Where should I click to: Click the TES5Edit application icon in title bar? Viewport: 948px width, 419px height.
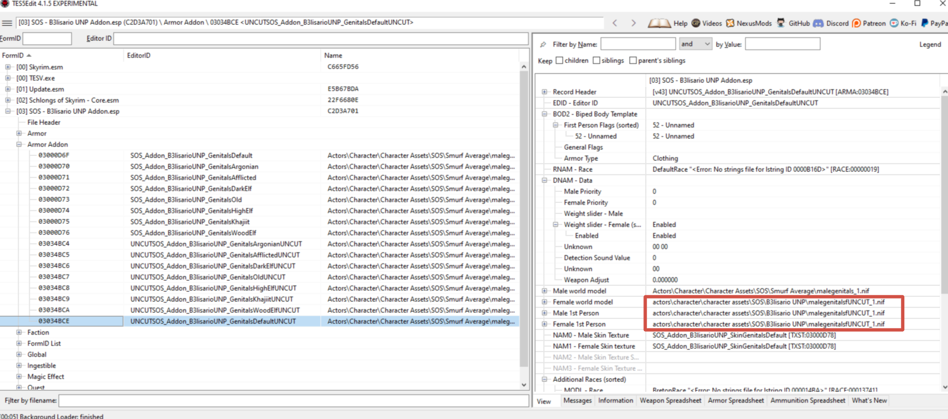(x=5, y=3)
